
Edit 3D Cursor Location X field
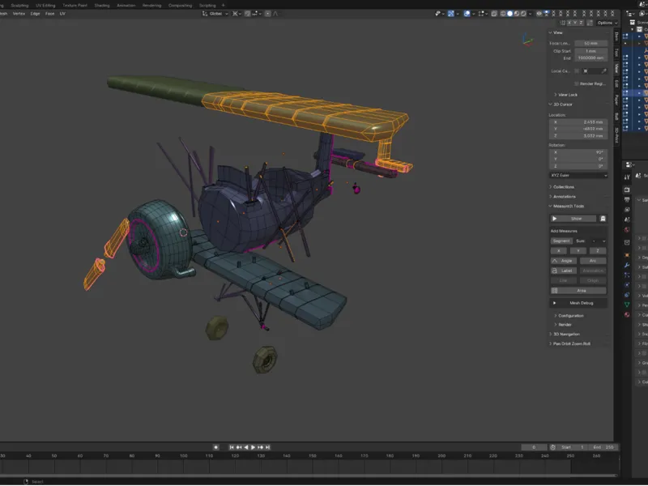coord(578,122)
